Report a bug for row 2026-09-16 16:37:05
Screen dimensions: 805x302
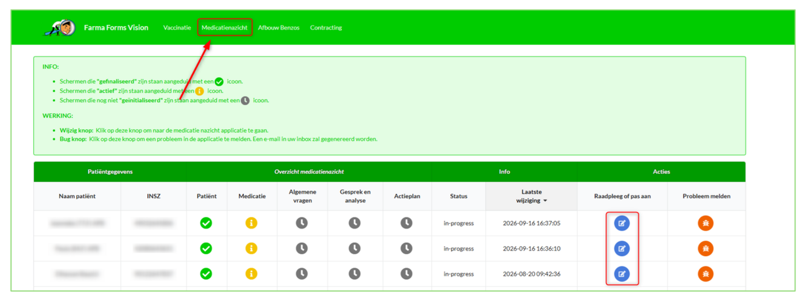click(706, 223)
